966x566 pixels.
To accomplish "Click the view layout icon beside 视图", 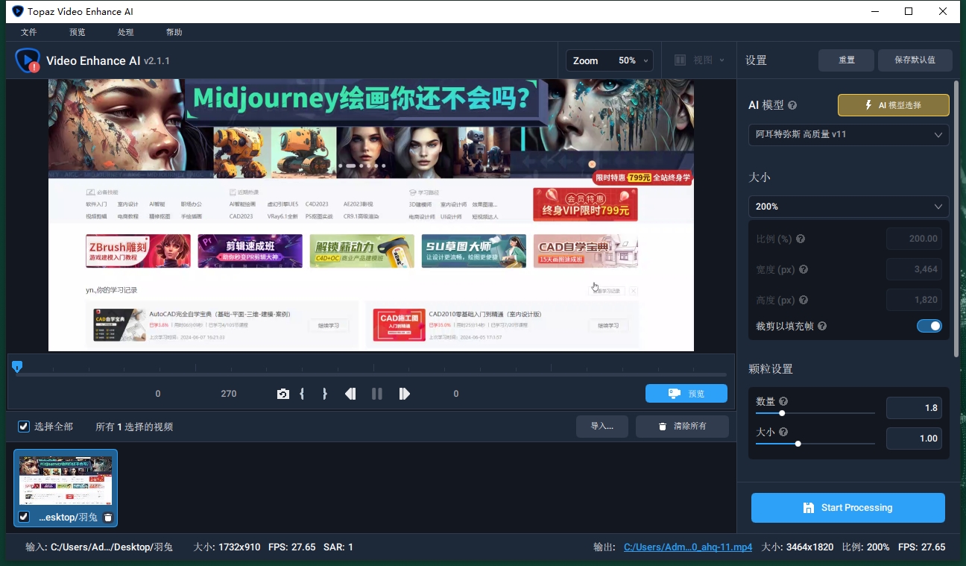I will [x=680, y=60].
